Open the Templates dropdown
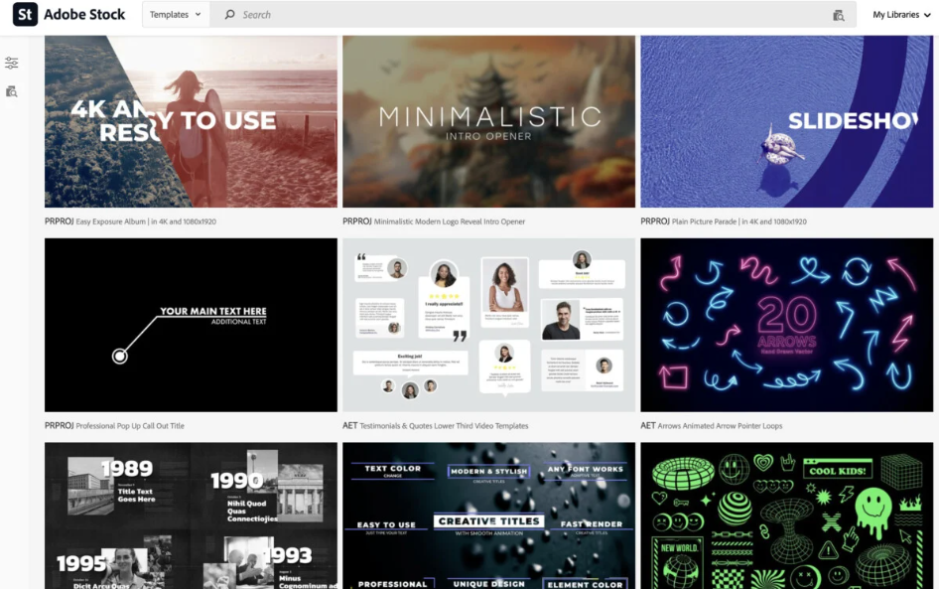Screen dimensions: 939x589 tap(176, 14)
